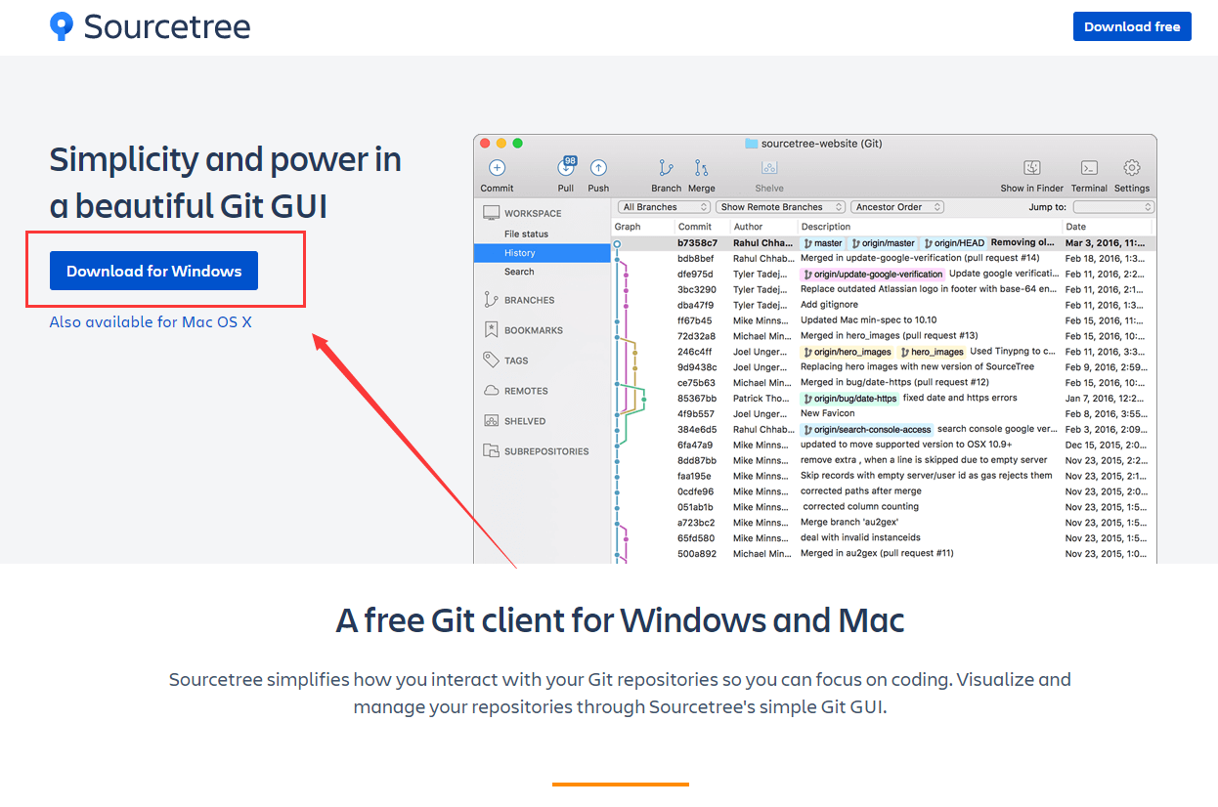Viewport: 1218px width, 807px height.
Task: Open the All Branches dropdown
Action: [x=664, y=207]
